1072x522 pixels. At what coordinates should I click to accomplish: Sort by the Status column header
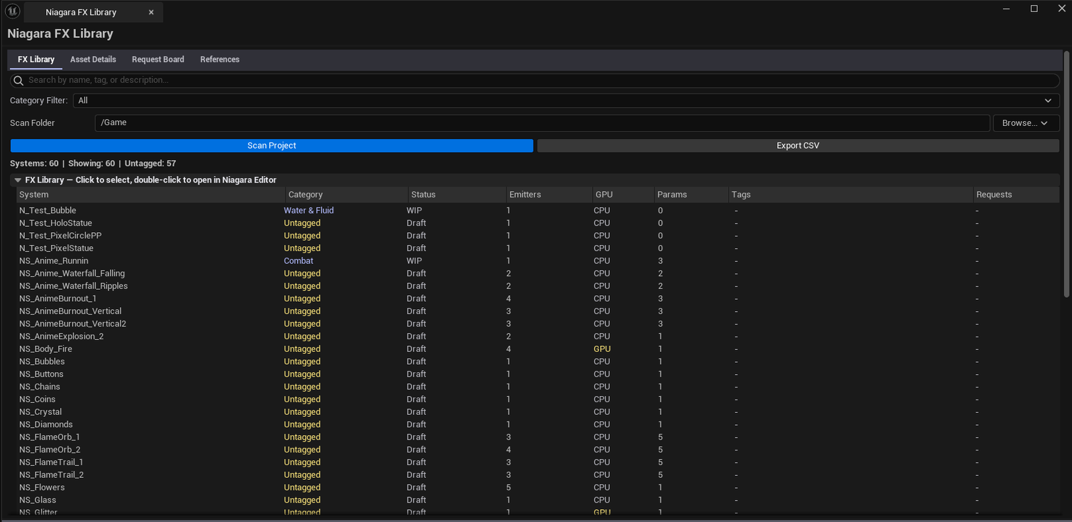[458, 195]
